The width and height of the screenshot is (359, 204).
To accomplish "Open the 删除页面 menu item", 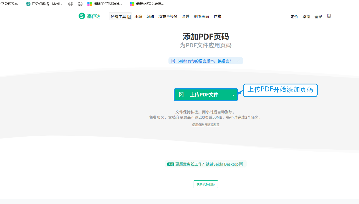I will click(201, 16).
